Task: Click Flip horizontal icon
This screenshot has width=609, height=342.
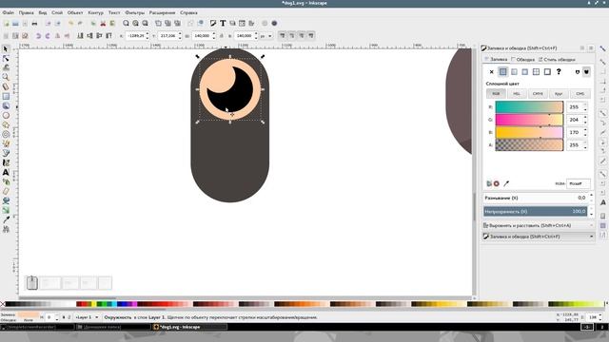Action: [x=57, y=36]
